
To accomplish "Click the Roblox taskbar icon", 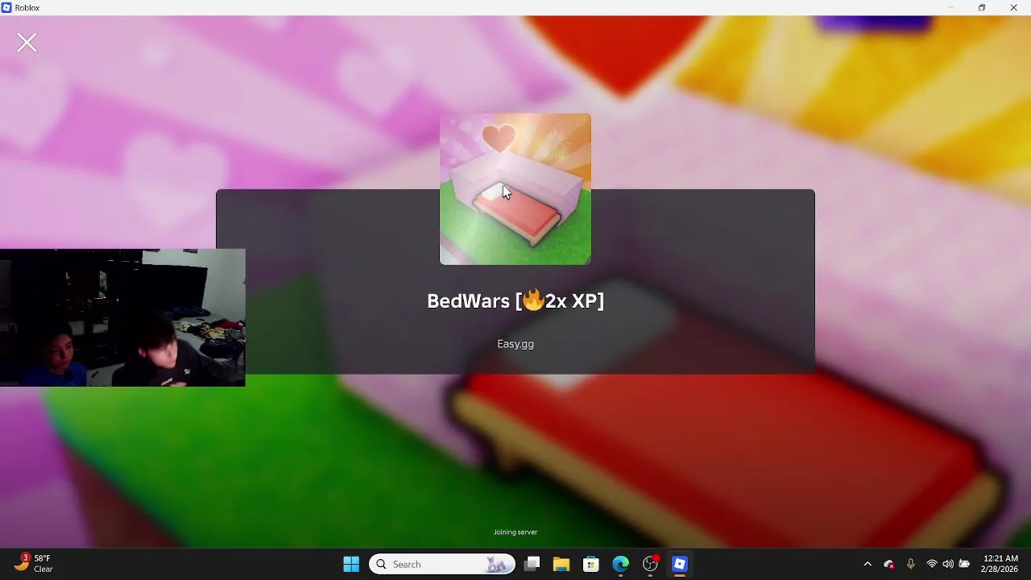I will point(680,564).
